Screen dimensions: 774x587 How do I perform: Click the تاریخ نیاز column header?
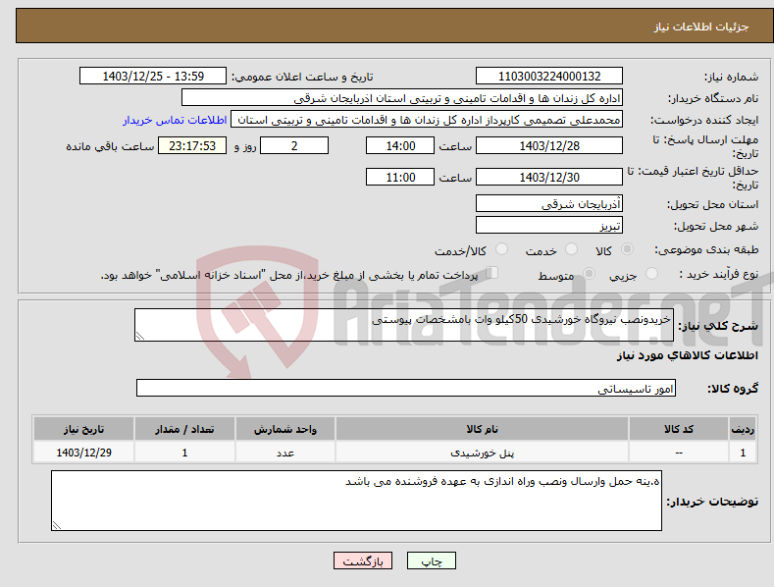point(84,429)
